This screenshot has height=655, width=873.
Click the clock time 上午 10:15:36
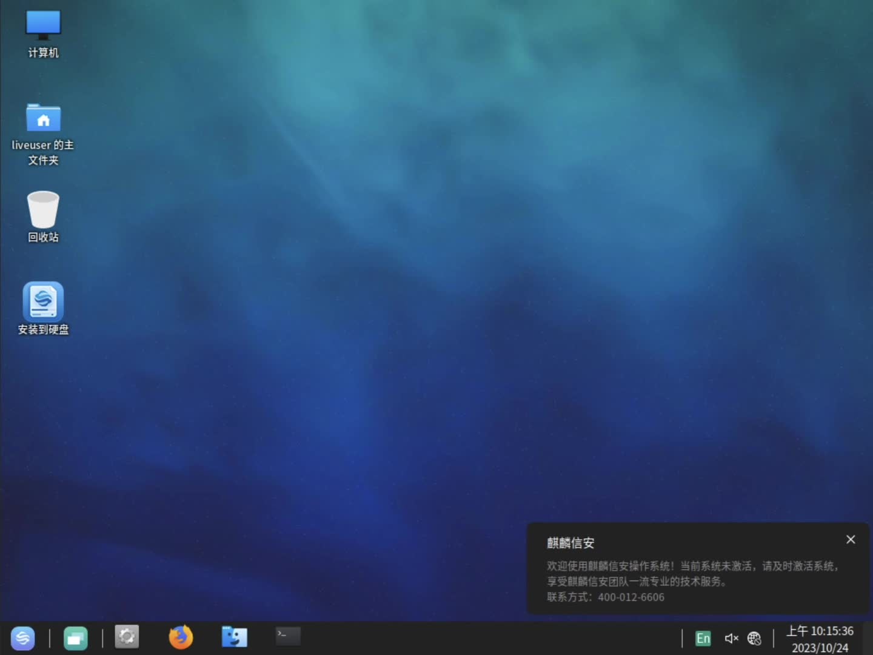[x=820, y=631]
